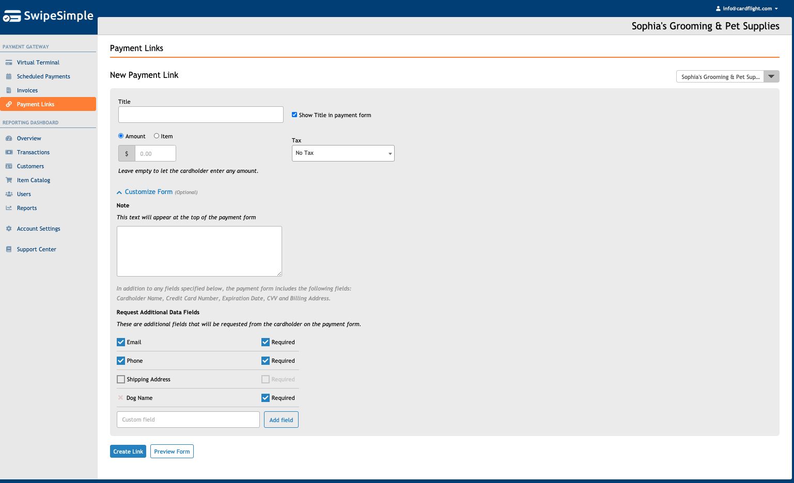This screenshot has width=794, height=483.
Task: Open the Tax dropdown
Action: [343, 153]
